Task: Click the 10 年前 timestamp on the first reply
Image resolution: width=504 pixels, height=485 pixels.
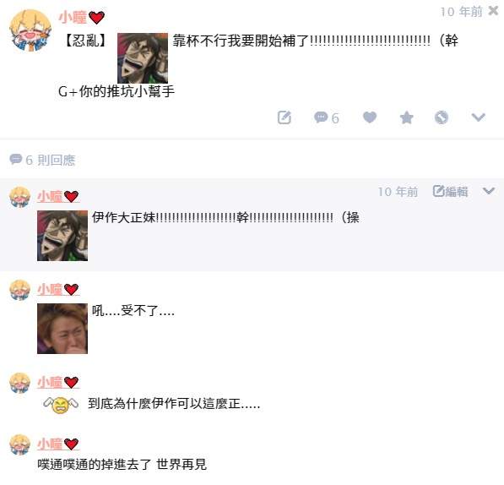Action: tap(398, 192)
